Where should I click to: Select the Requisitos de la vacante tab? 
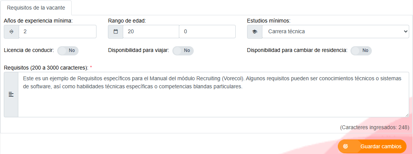point(36,8)
